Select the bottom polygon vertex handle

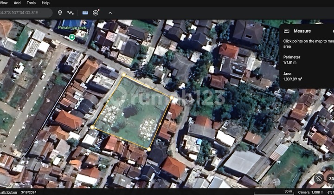click(149, 149)
